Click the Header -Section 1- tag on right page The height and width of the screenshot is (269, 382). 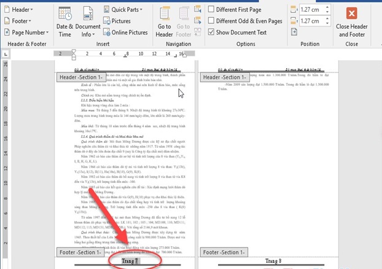pyautogui.click(x=225, y=77)
